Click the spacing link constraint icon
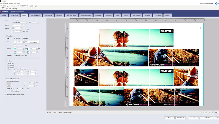This screenshot has width=219, height=124. tap(28, 29)
